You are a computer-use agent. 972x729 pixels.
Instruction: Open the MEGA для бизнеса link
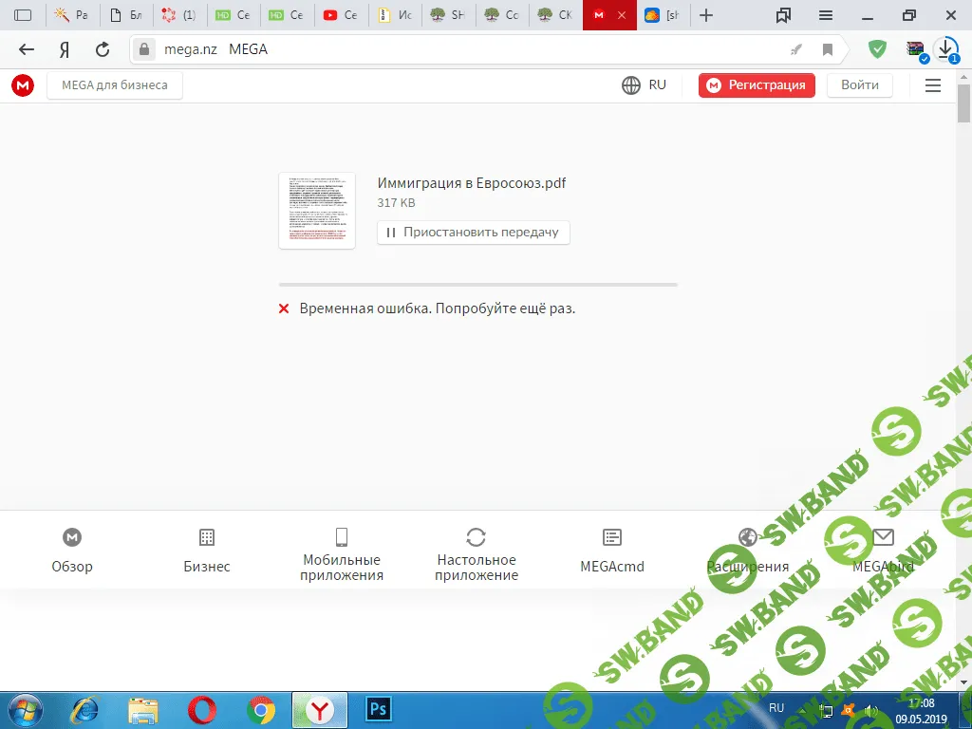114,85
